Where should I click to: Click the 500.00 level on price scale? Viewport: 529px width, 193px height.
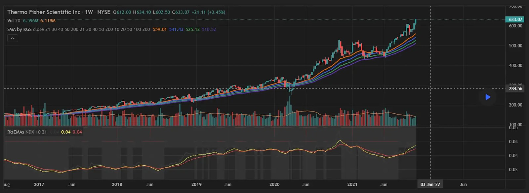pyautogui.click(x=515, y=46)
